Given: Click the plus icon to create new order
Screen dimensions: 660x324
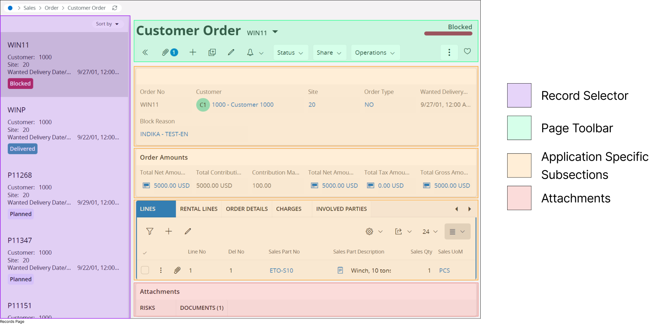Looking at the screenshot, I should (x=193, y=53).
